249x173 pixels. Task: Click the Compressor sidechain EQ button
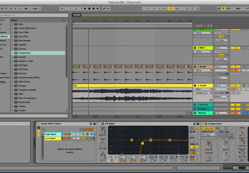coord(226,128)
